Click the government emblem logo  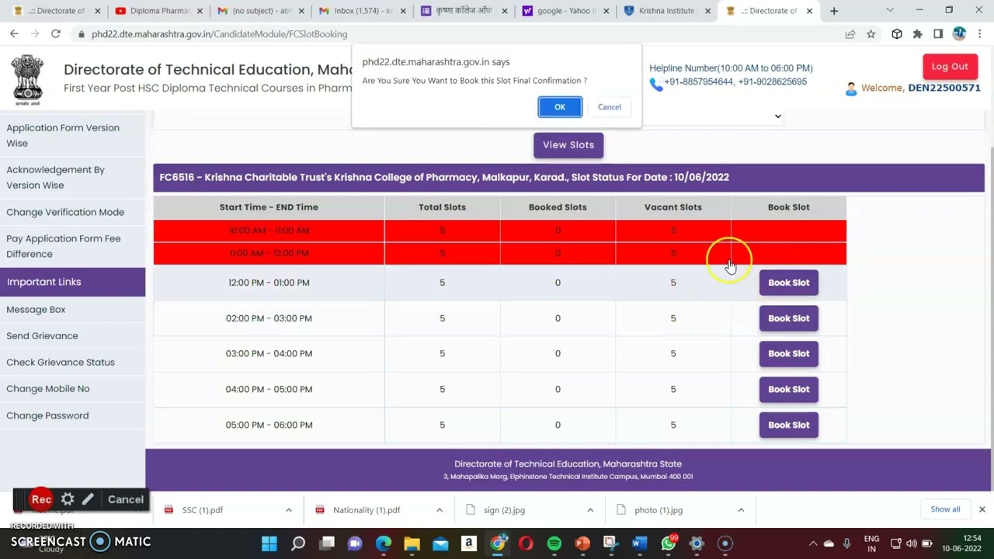click(28, 79)
